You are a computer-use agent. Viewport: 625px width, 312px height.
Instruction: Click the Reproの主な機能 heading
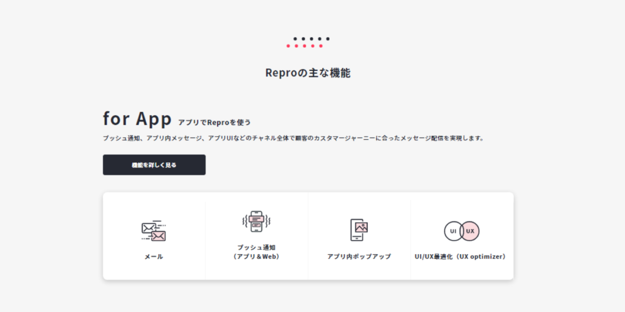tap(308, 73)
